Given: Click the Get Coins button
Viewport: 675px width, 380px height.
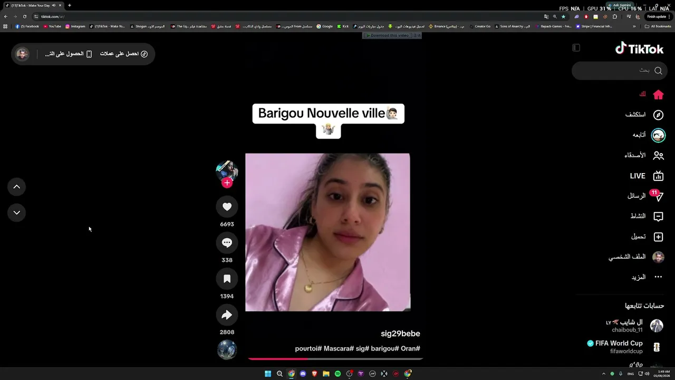Looking at the screenshot, I should [123, 54].
